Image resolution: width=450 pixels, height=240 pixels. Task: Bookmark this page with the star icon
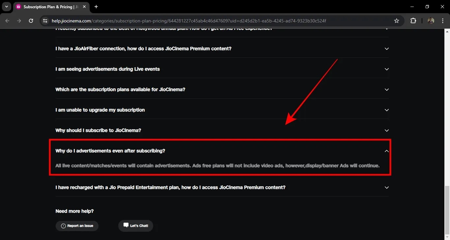(x=397, y=21)
